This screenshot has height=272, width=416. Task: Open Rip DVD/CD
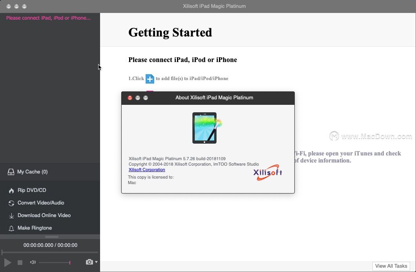pos(32,190)
